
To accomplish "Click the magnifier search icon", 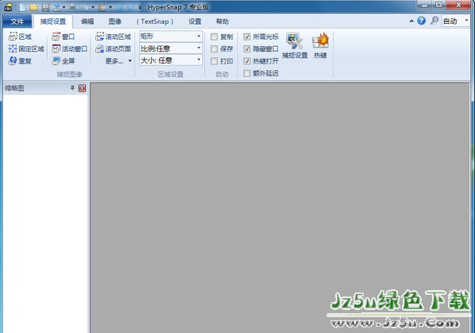I will coord(434,21).
